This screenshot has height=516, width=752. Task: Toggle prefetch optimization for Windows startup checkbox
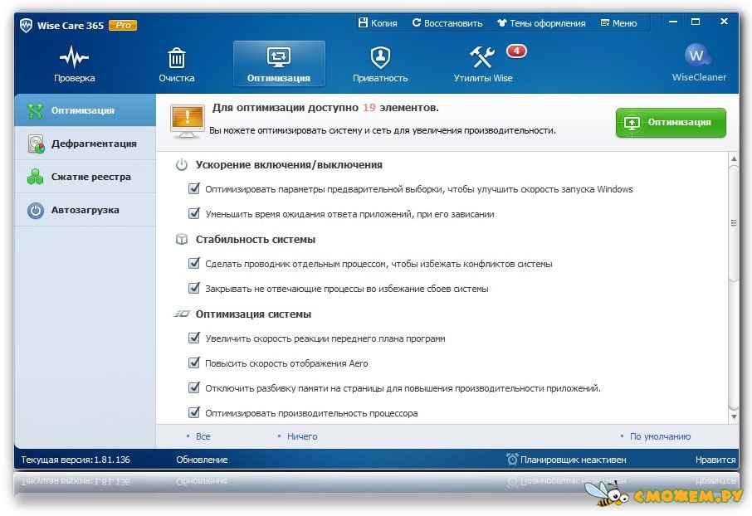point(193,188)
